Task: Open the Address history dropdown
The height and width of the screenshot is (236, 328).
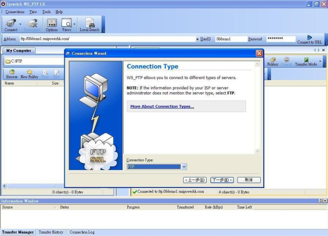Action: [x=198, y=39]
